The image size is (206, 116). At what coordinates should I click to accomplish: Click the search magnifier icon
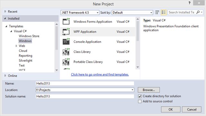198,12
